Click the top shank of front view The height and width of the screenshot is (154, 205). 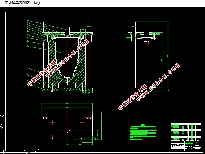tap(67, 30)
